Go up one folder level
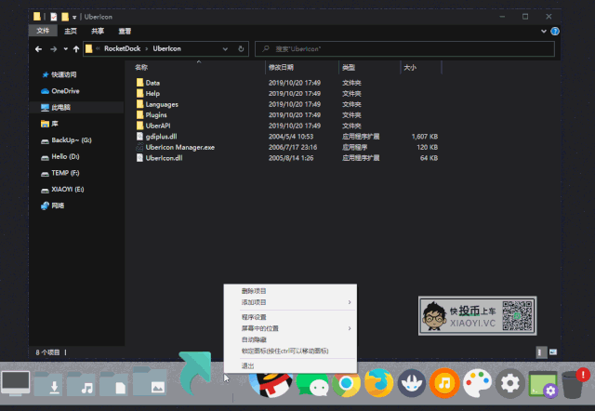The width and height of the screenshot is (595, 411). point(76,49)
